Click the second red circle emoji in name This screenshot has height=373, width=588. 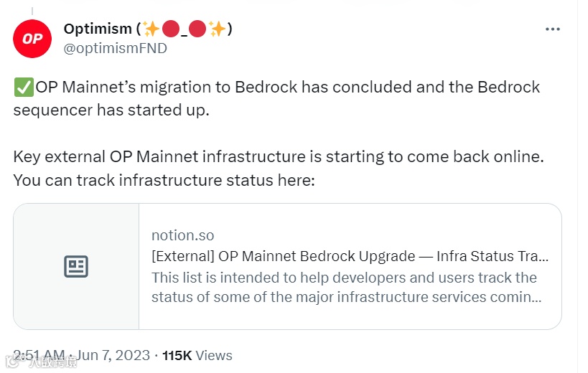(x=198, y=29)
